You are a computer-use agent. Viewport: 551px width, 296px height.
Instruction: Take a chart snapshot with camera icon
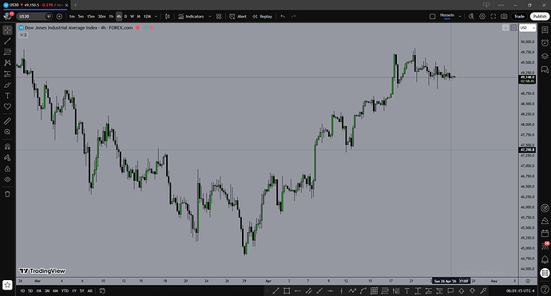point(504,17)
